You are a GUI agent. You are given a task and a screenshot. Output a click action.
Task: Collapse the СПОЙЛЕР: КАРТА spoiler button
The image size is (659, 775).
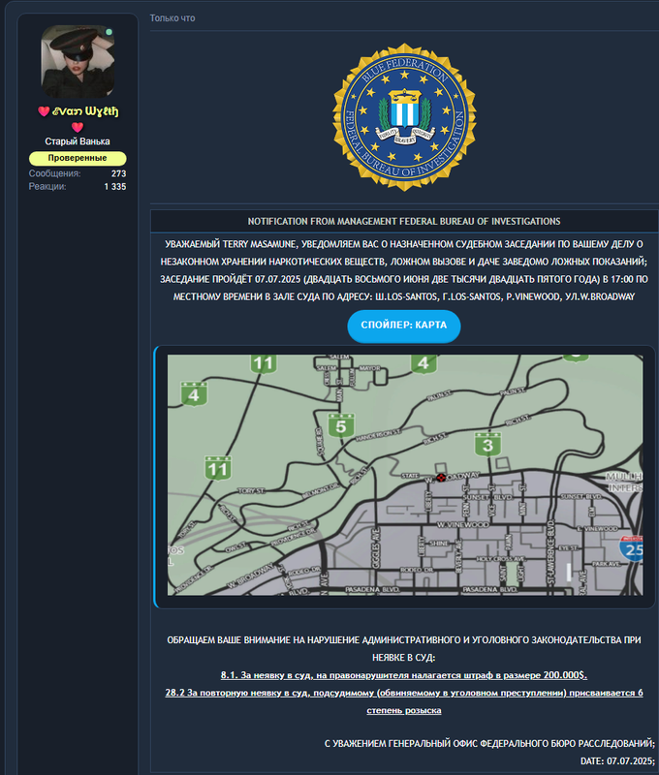[404, 325]
